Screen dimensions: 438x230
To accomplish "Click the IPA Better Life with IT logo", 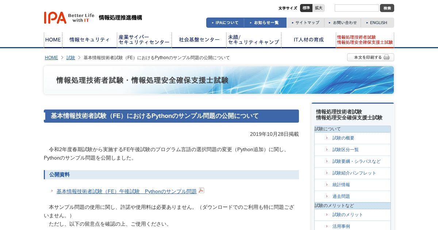I will coord(69,18).
